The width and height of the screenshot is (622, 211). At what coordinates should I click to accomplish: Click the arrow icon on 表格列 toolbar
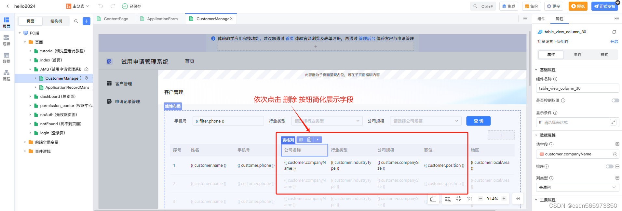tap(318, 140)
